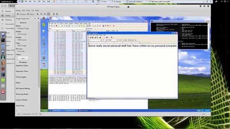Open the Kali Applications menu

tap(7, 1)
